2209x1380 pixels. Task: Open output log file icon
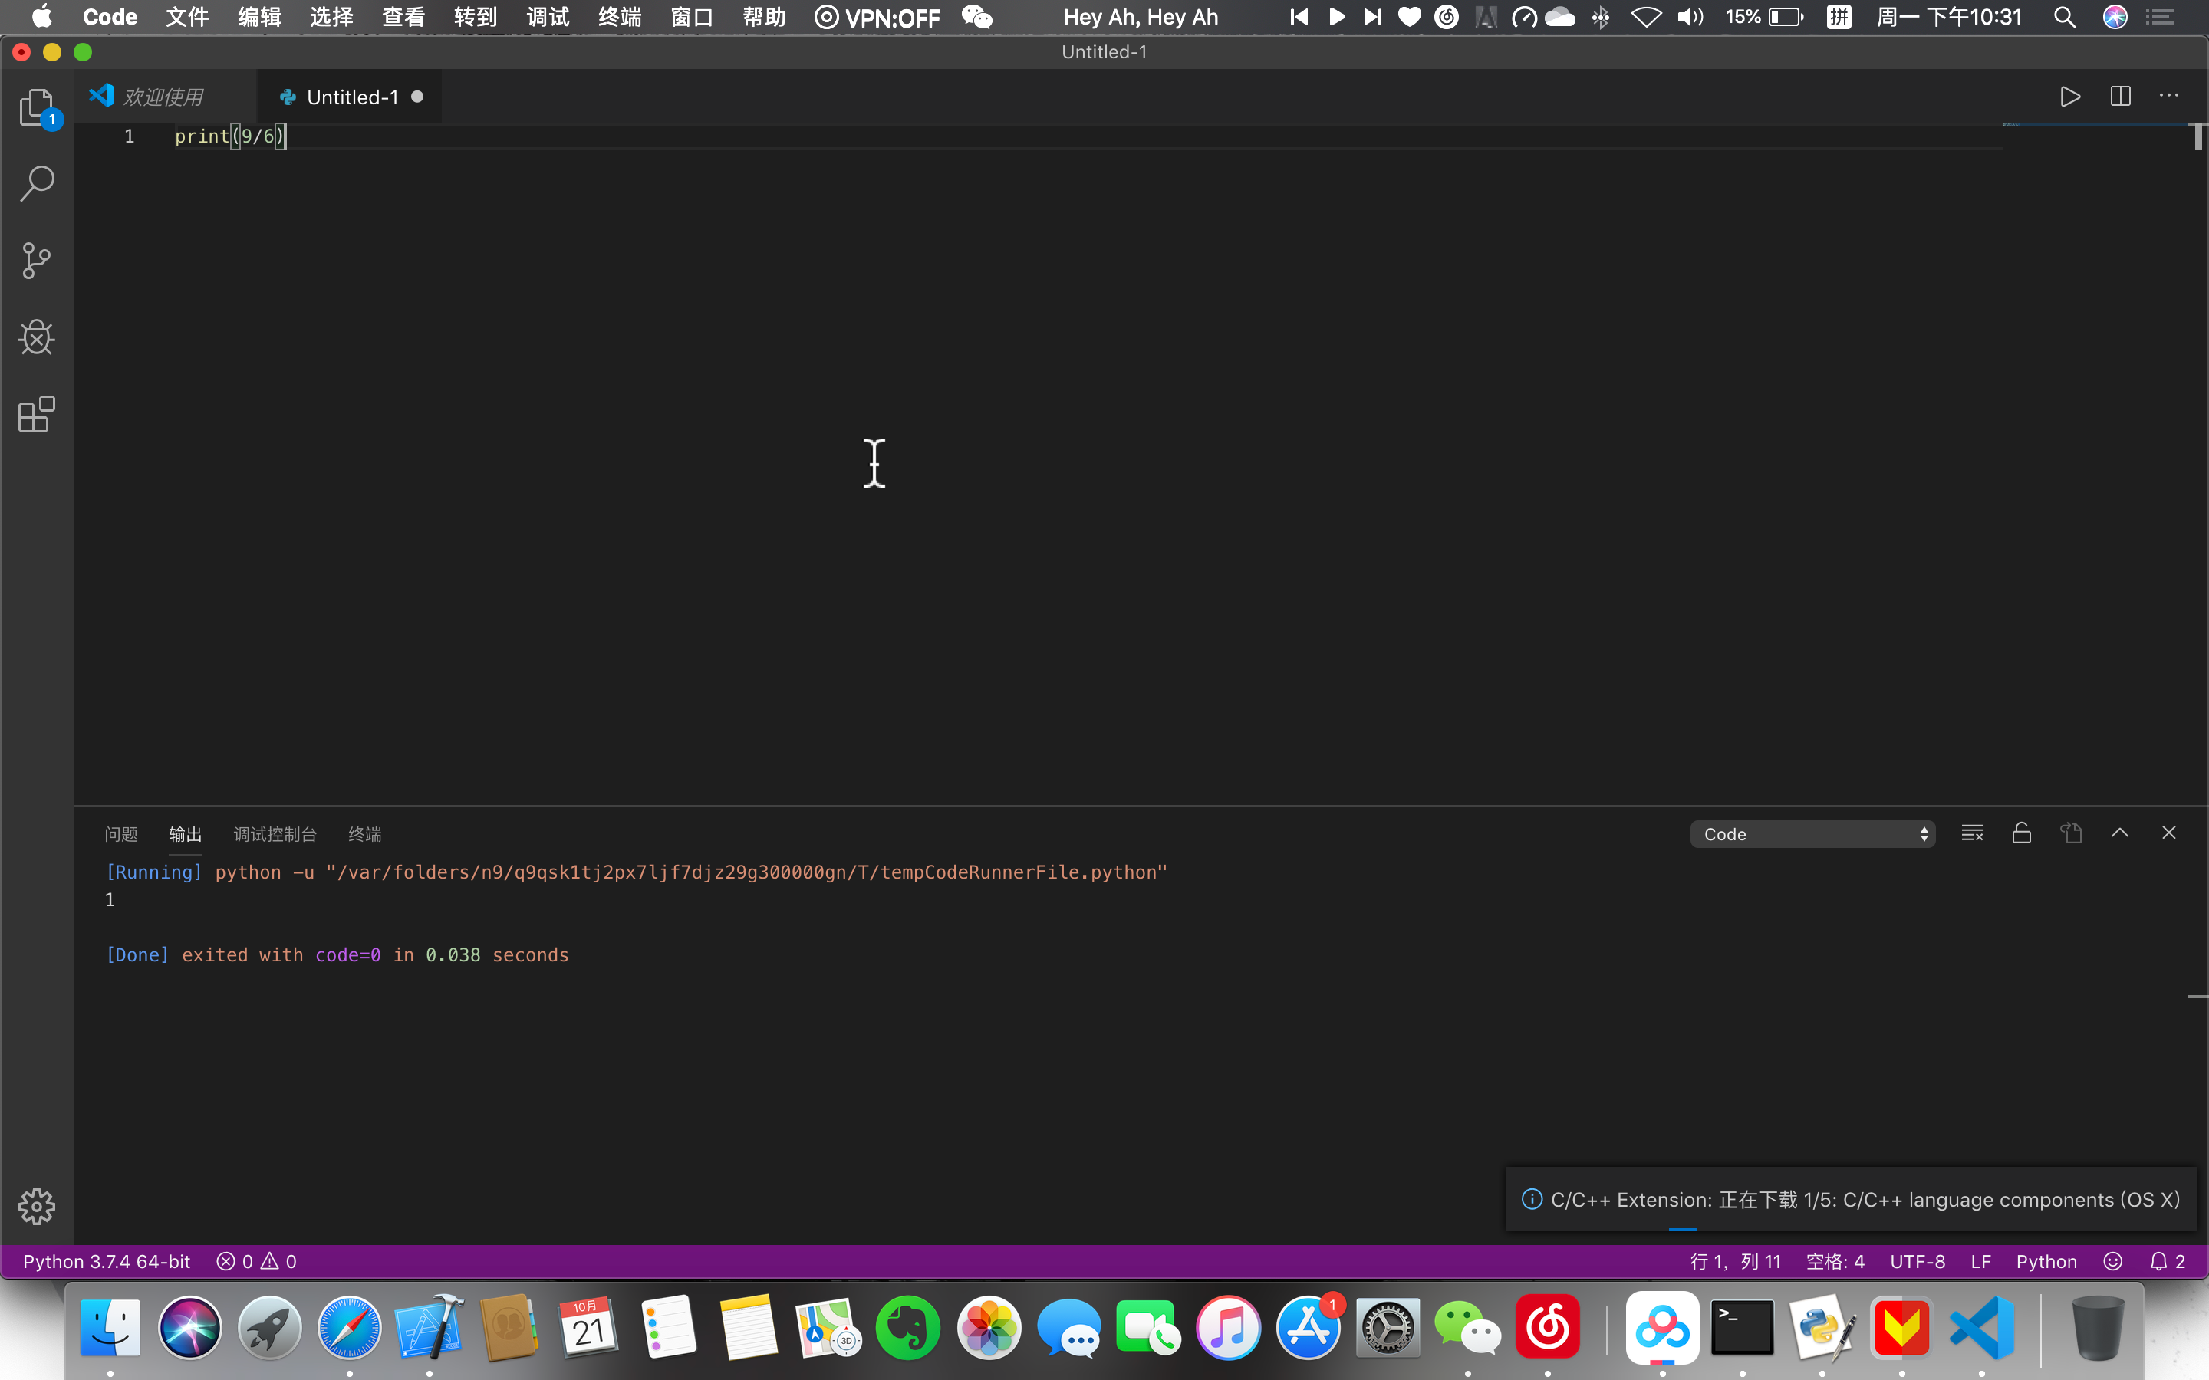coord(2071,833)
